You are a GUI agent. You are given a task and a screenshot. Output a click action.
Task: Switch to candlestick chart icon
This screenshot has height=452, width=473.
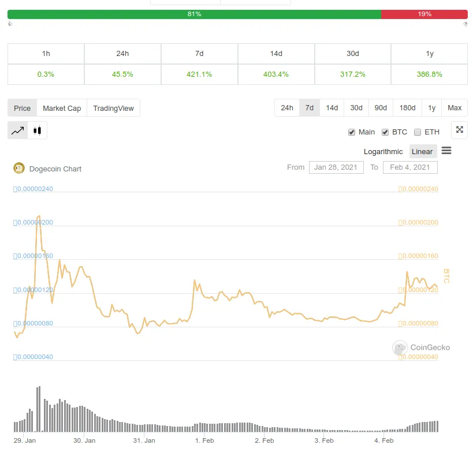coord(37,130)
